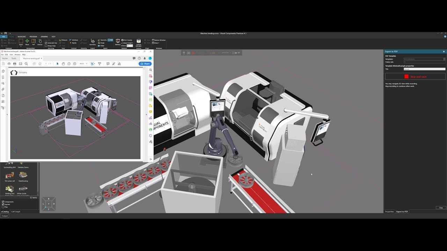Open the Camera Animator
The height and width of the screenshot is (251, 447).
pos(139,43)
